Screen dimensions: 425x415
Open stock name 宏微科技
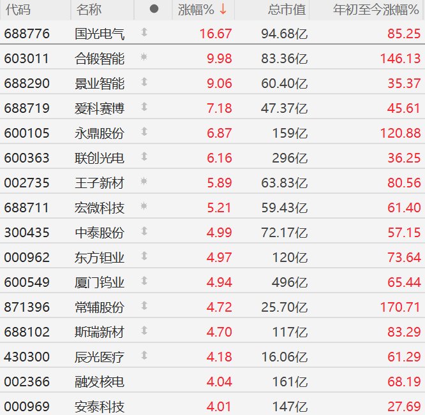[100, 208]
